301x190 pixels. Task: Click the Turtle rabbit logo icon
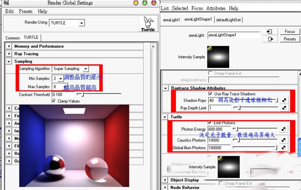pos(148,24)
